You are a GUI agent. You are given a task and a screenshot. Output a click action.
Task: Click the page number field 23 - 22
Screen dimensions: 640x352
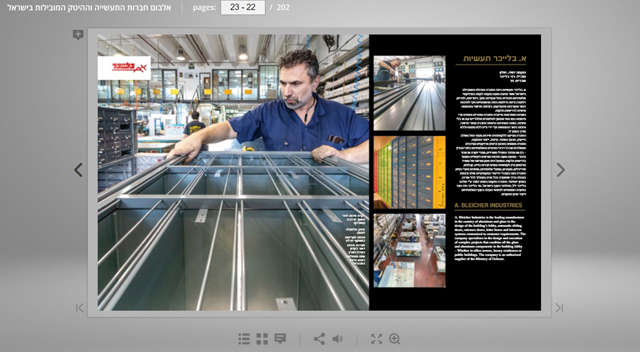coord(243,7)
